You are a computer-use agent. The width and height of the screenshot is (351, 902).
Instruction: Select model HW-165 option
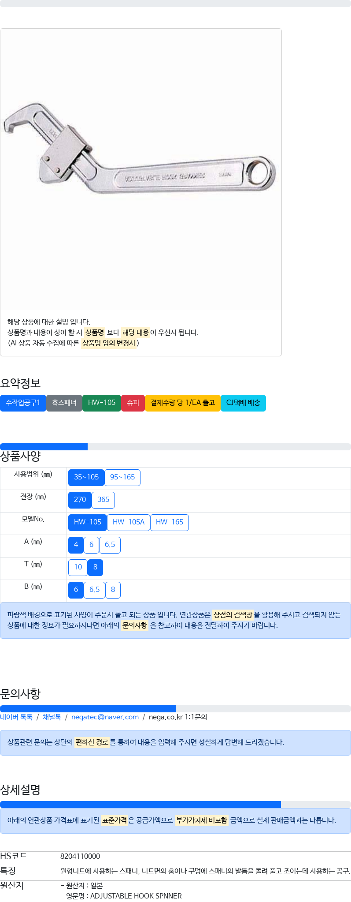coord(170,522)
